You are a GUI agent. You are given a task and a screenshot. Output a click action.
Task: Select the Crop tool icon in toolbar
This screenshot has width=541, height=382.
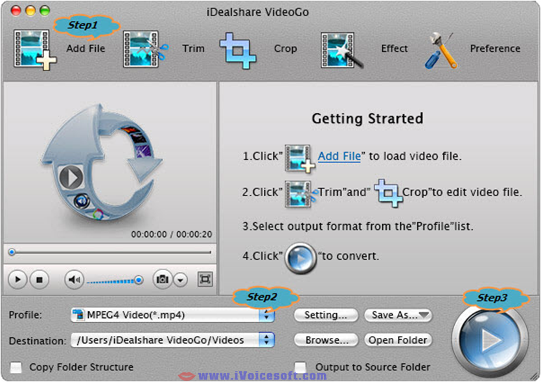click(238, 50)
